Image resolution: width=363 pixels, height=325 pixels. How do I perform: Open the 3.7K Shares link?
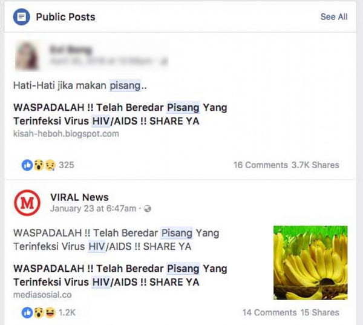tap(315, 165)
